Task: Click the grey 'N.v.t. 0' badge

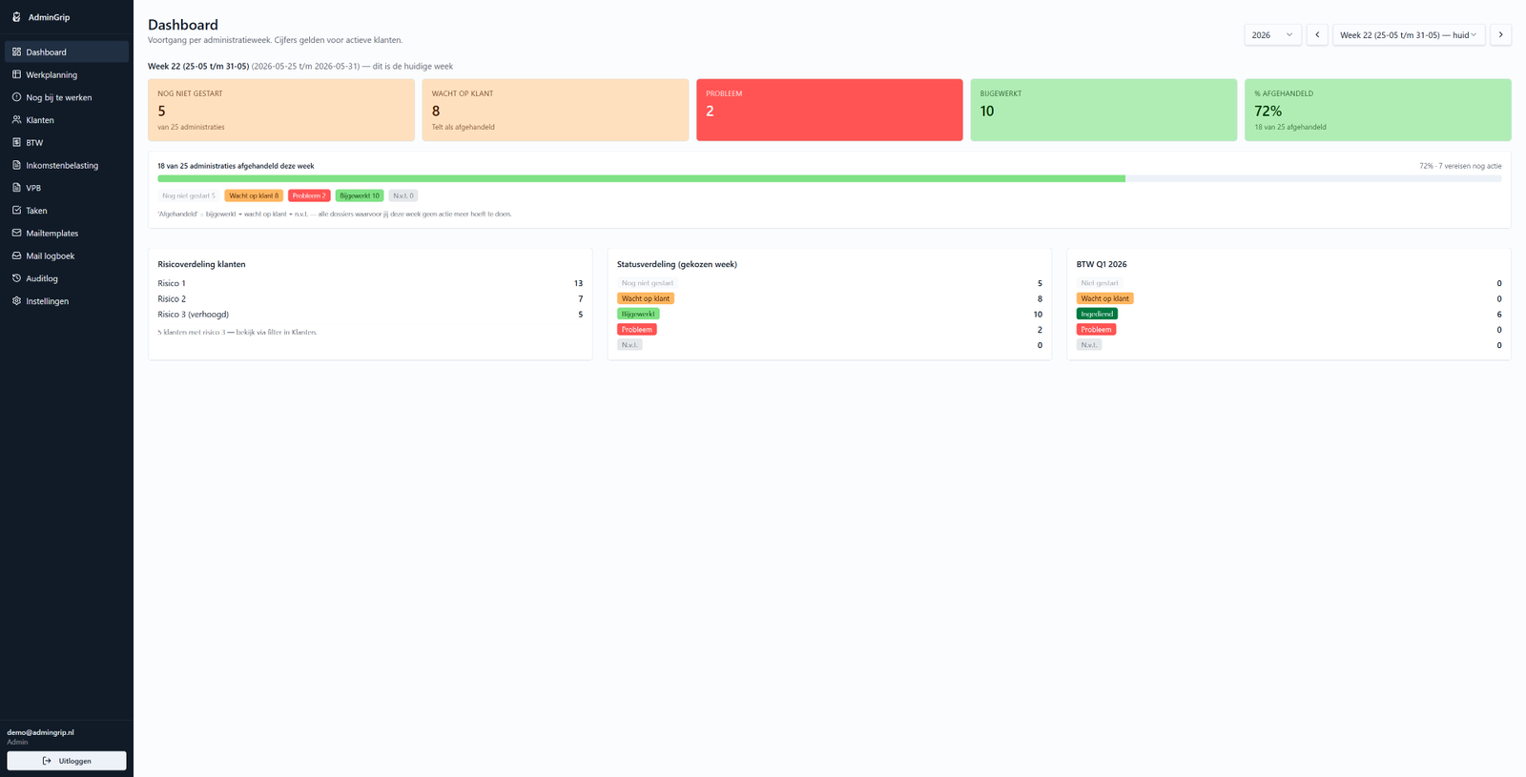Action: (403, 195)
